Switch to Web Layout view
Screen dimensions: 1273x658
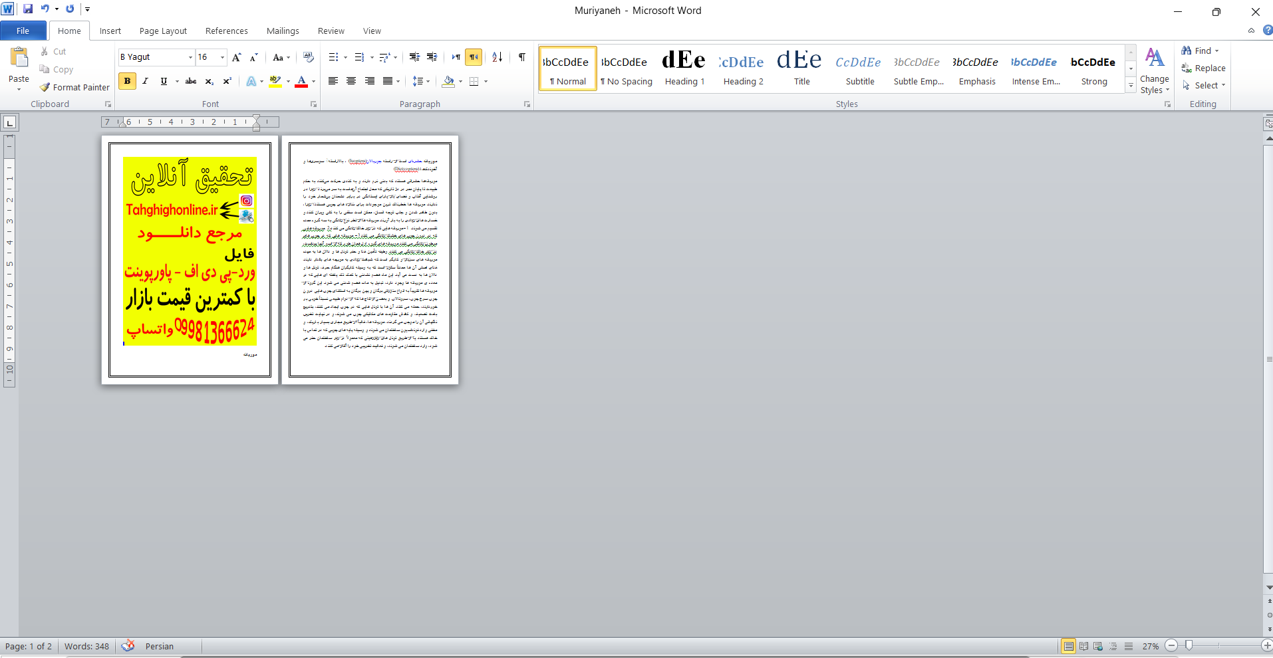point(1098,646)
